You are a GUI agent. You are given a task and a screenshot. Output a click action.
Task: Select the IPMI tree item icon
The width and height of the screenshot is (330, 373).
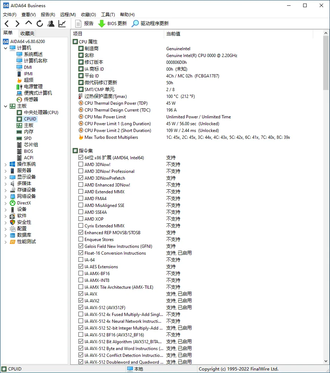(x=19, y=74)
